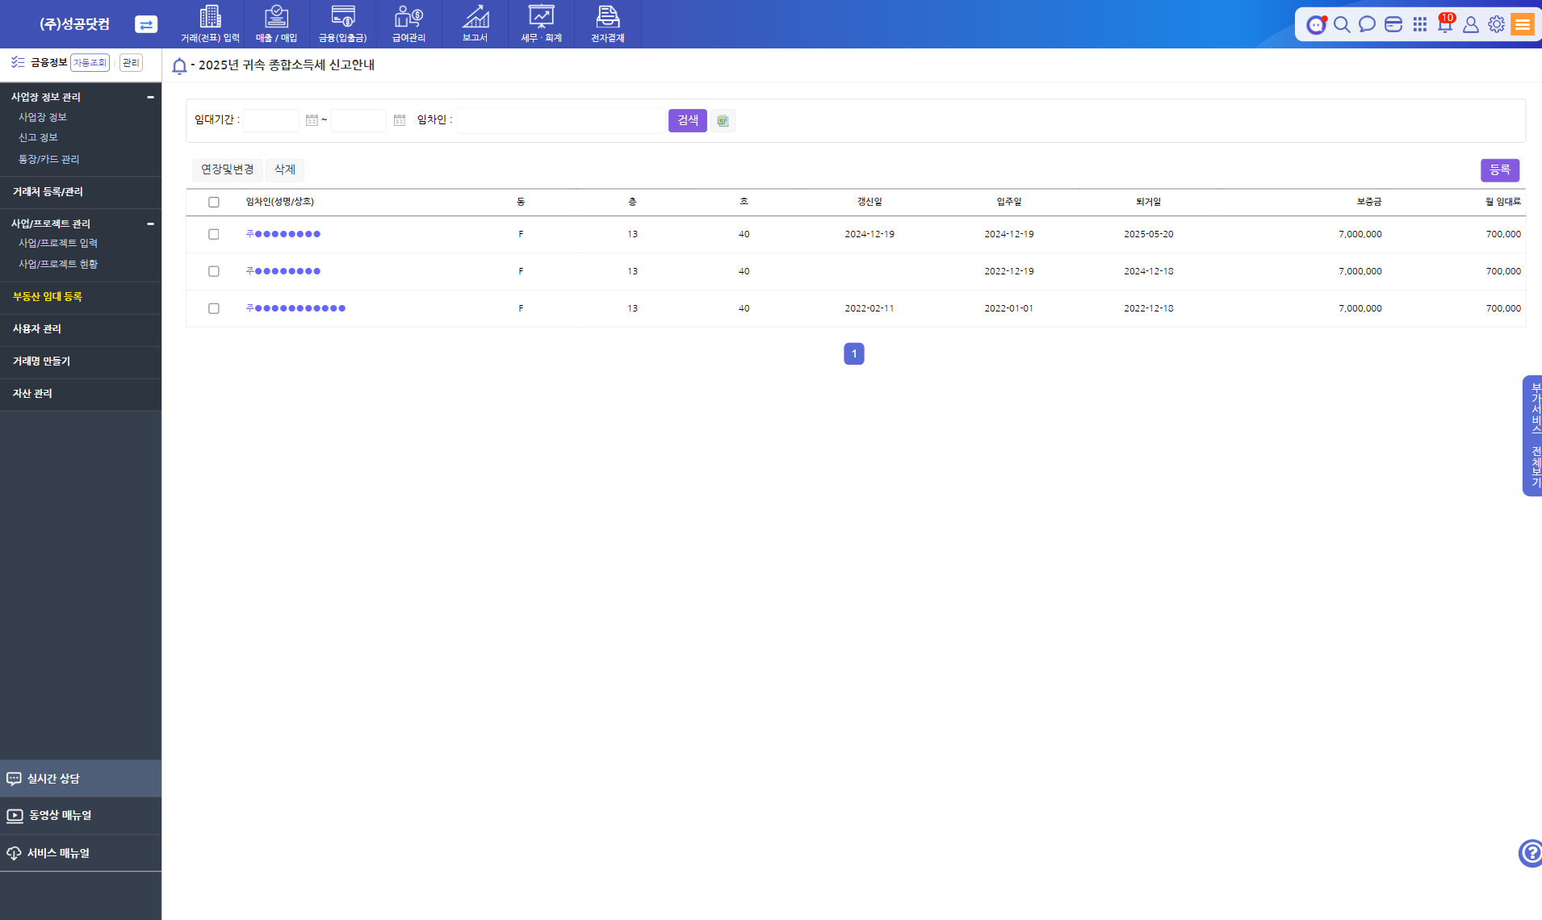Open 사업/프로젝트 입력 in sidebar

(58, 243)
